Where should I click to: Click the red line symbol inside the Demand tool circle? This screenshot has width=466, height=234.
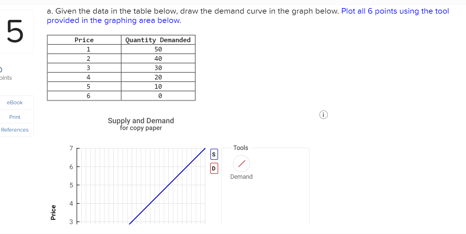click(241, 164)
